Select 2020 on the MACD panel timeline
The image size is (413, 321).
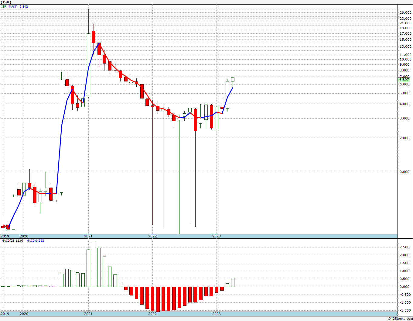pyautogui.click(x=24, y=314)
